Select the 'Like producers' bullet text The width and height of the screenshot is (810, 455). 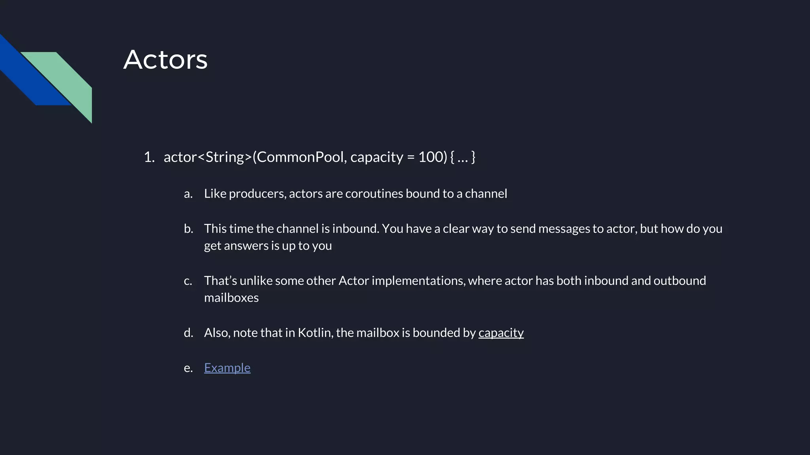coord(355,194)
